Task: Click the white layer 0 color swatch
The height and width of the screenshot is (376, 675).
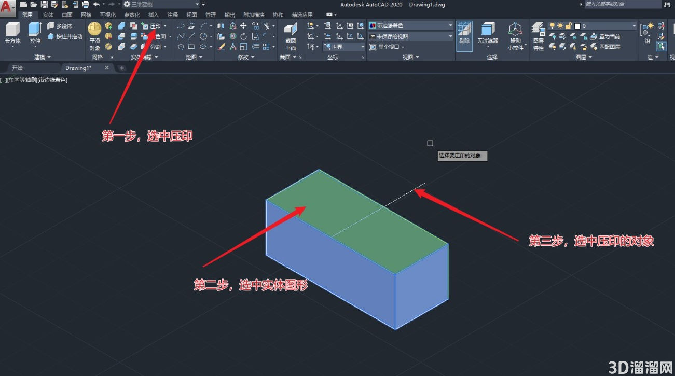Action: [577, 26]
